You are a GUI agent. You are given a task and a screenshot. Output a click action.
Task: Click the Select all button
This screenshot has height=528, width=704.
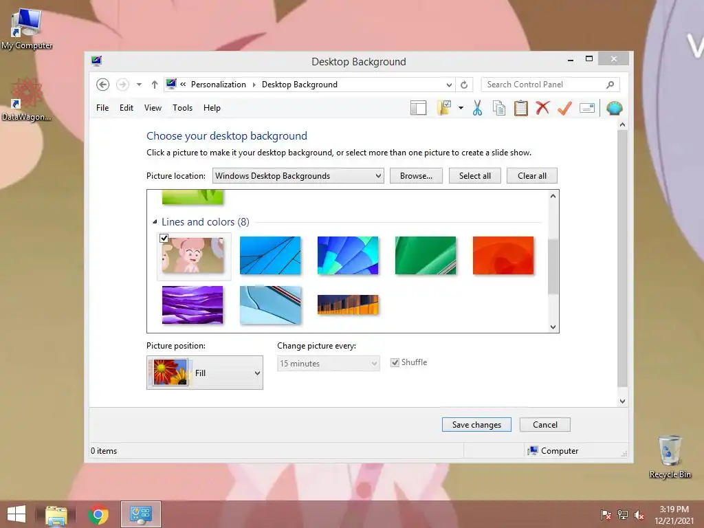point(474,175)
